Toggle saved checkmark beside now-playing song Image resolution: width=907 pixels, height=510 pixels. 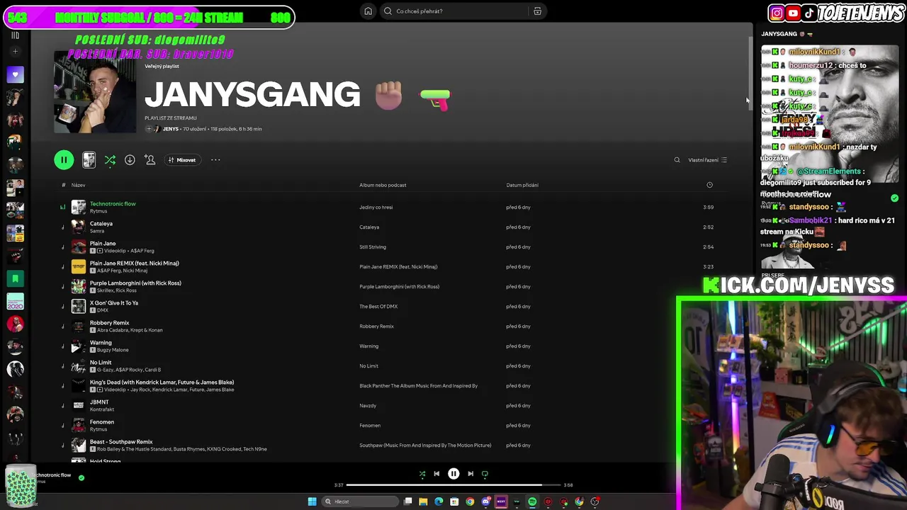pyautogui.click(x=81, y=478)
